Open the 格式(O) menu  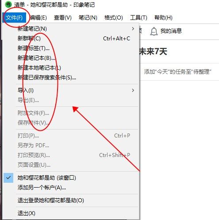(114, 18)
